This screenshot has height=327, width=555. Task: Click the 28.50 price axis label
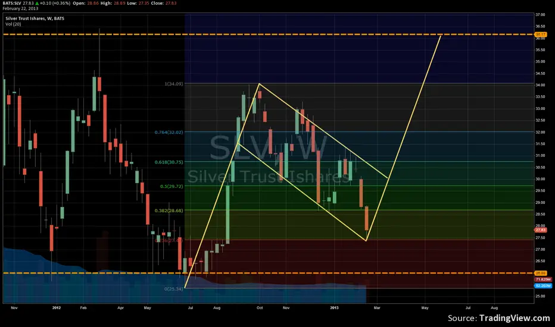(540, 214)
